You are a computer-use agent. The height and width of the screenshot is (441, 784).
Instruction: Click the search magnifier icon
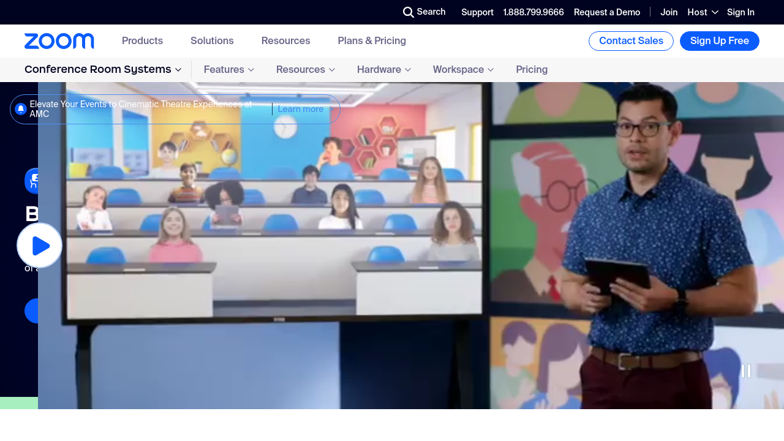(x=408, y=12)
